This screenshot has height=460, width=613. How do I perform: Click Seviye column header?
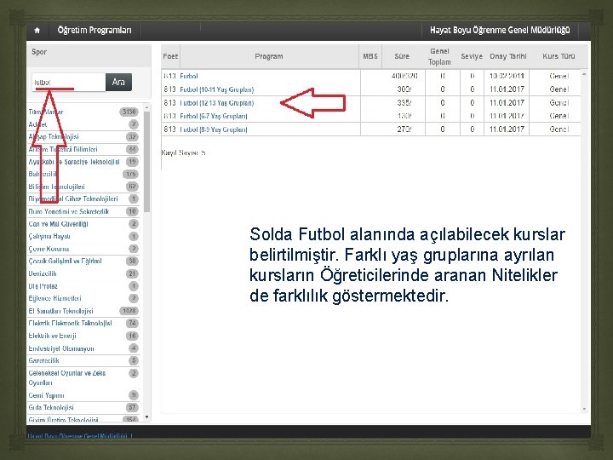coord(472,56)
